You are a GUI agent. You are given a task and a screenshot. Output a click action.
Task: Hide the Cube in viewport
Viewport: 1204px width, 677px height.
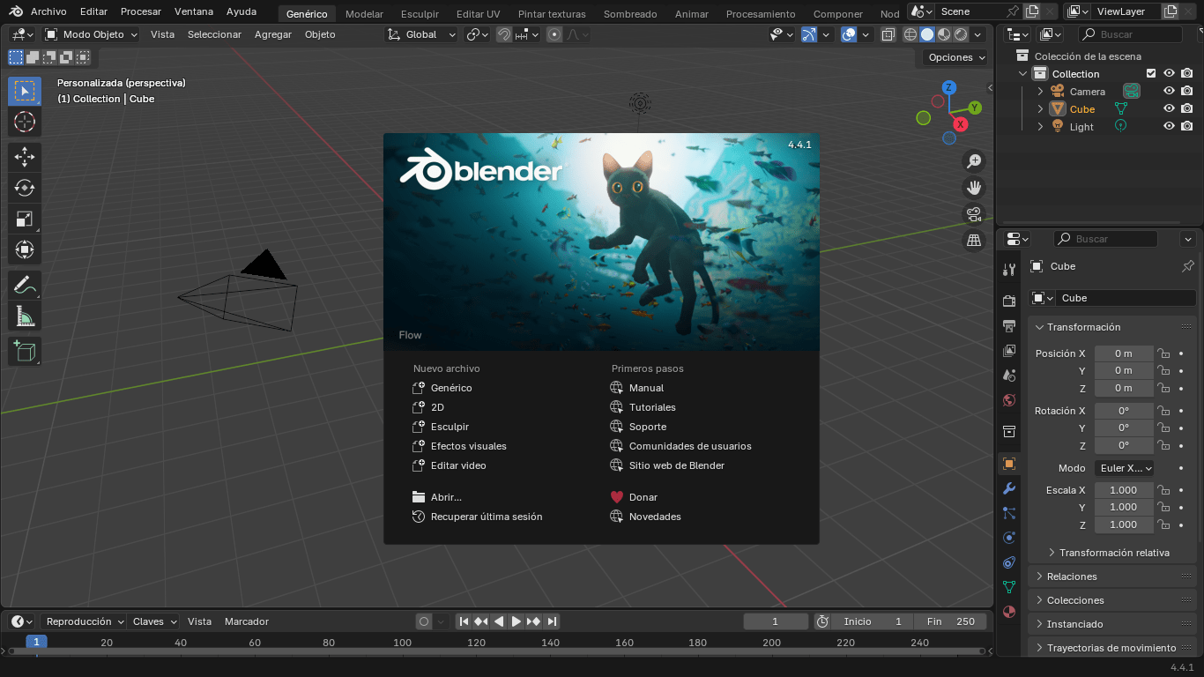1169,109
